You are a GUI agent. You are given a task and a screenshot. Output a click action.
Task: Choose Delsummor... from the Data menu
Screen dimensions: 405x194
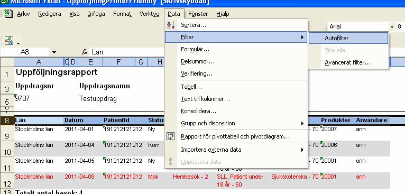click(236, 61)
